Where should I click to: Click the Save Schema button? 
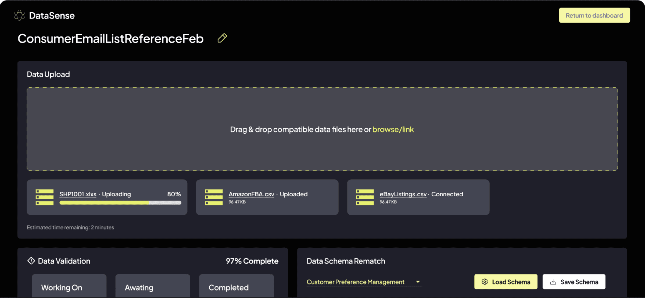574,282
